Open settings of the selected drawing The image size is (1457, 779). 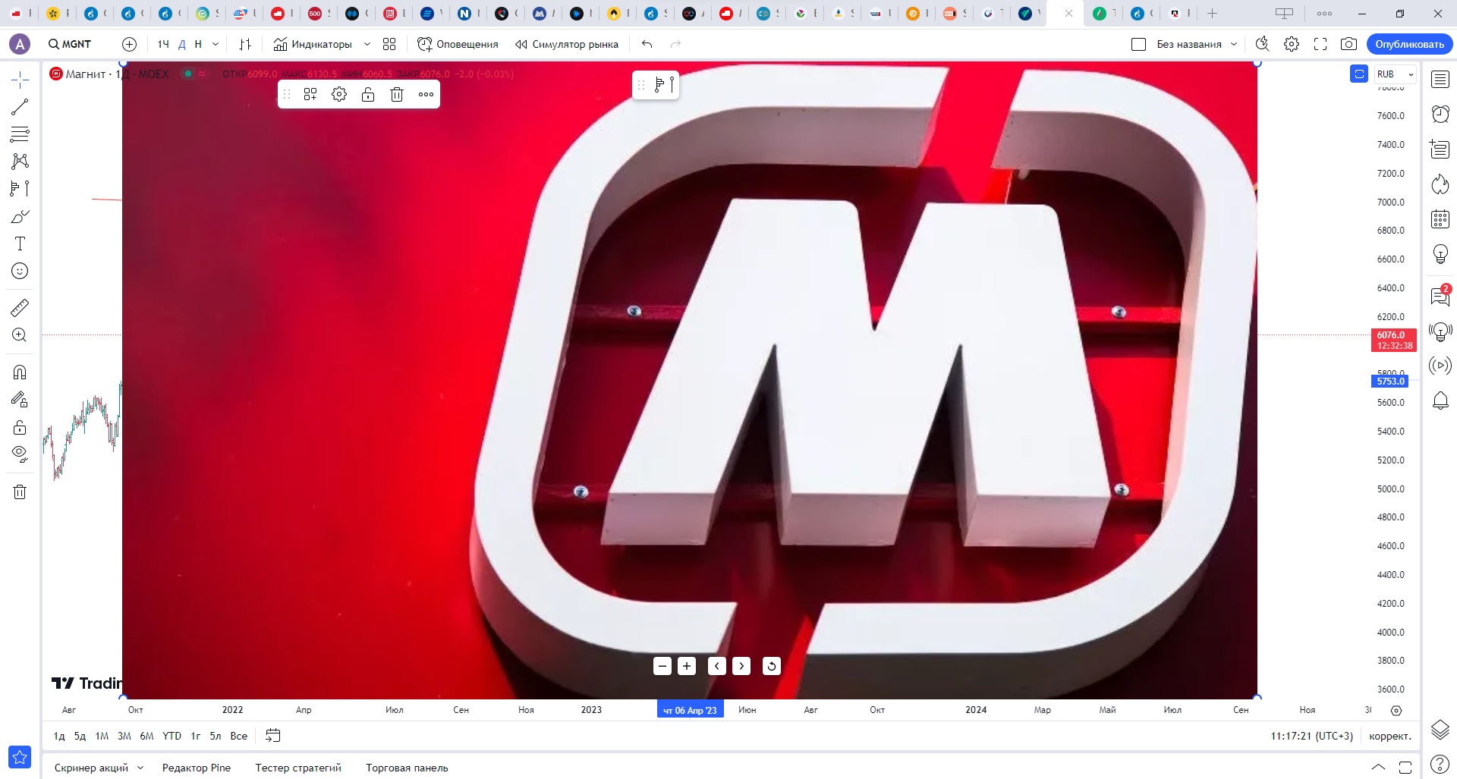pyautogui.click(x=339, y=94)
